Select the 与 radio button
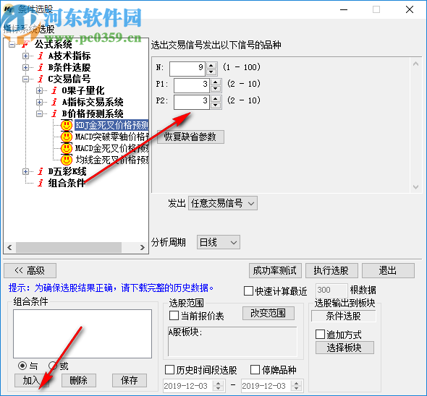This screenshot has height=396, width=427. click(x=22, y=366)
